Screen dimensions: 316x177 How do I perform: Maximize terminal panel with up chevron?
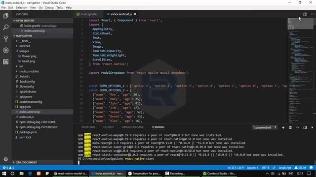coord(297,127)
